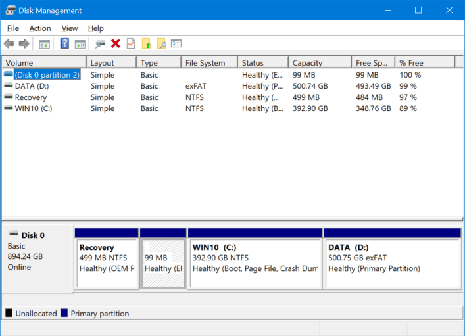
Task: Sort by the Status column header
Action: (x=263, y=63)
